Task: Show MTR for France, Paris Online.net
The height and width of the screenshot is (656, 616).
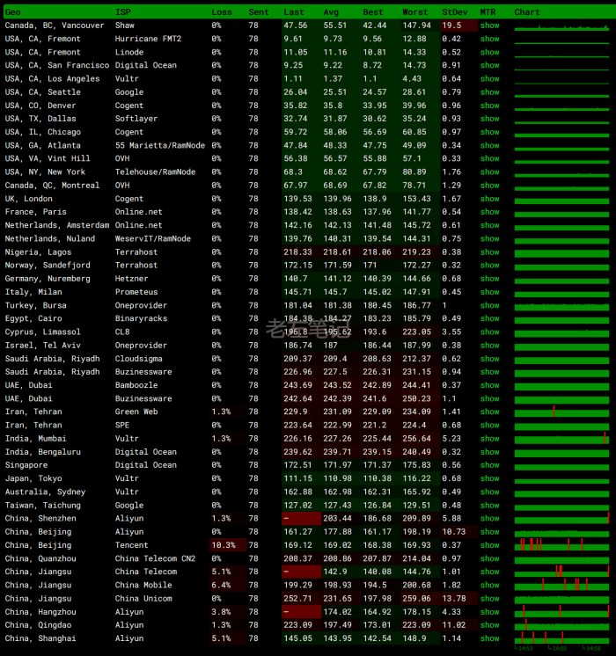Action: pos(489,212)
